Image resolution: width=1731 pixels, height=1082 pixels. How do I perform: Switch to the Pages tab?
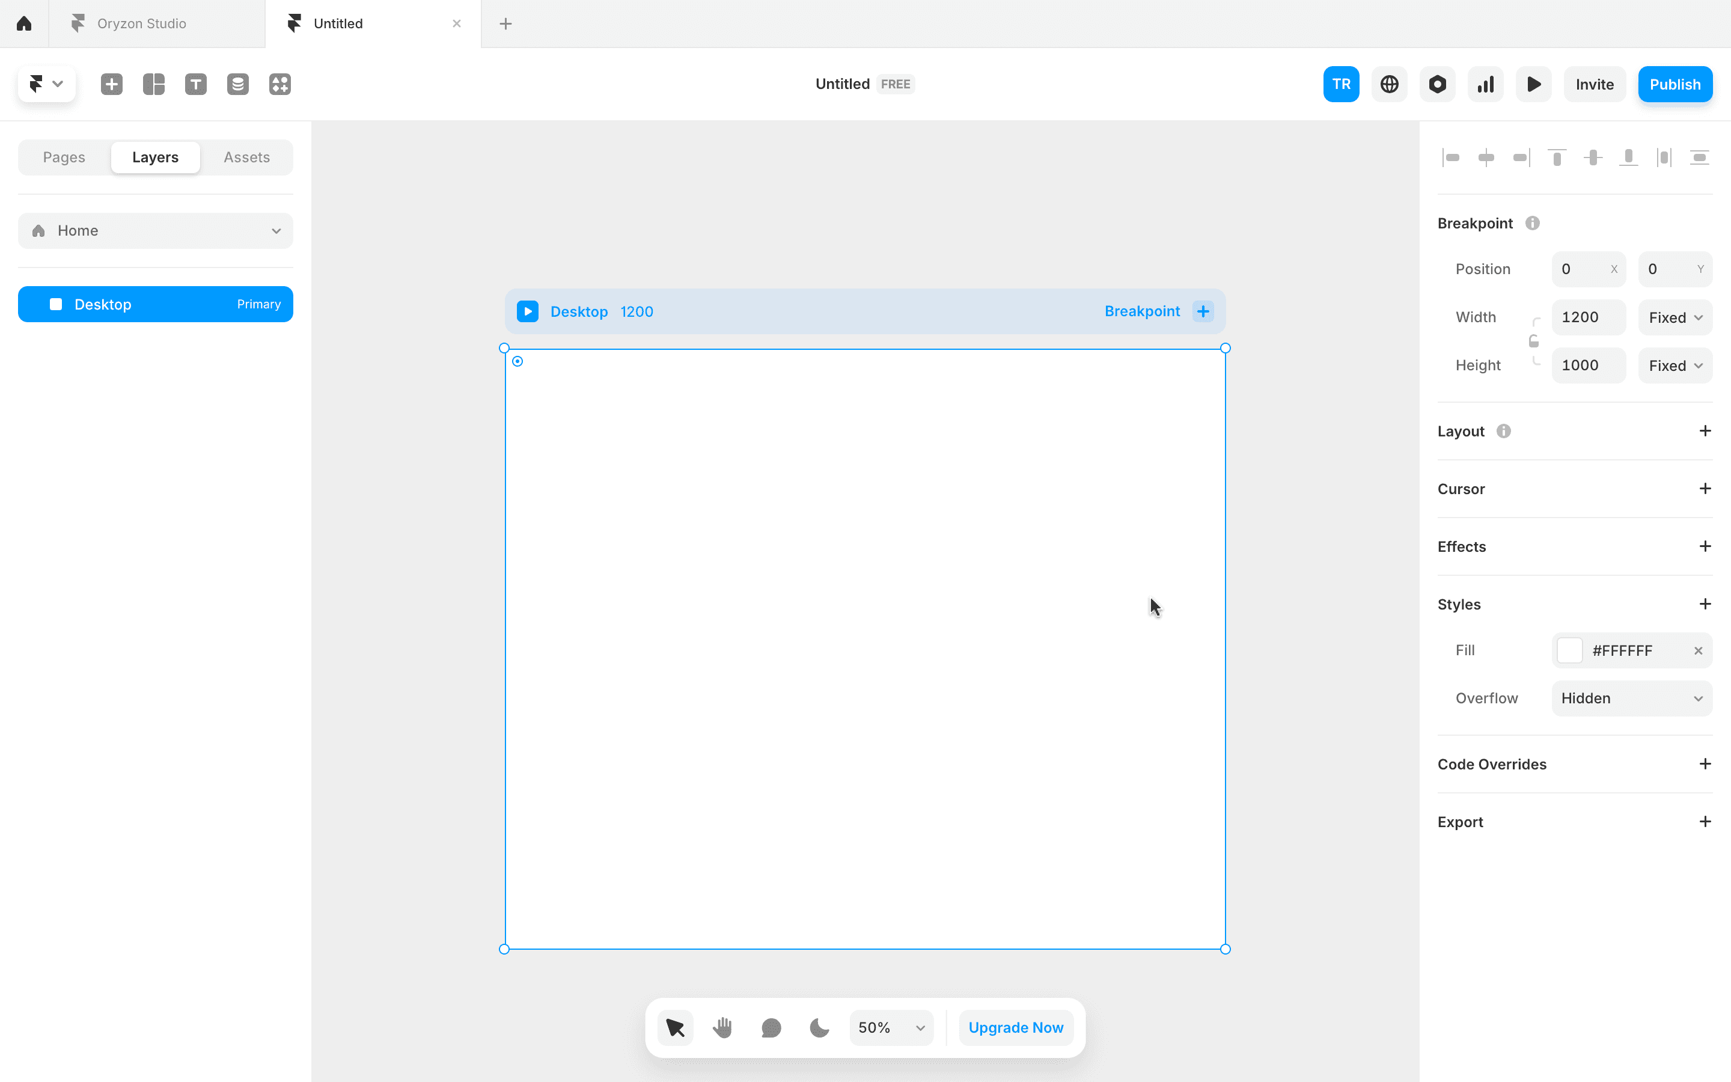coord(63,157)
